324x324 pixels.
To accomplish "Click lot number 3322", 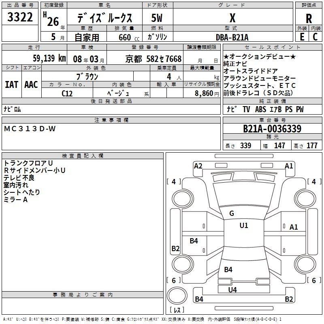I will tap(20, 18).
